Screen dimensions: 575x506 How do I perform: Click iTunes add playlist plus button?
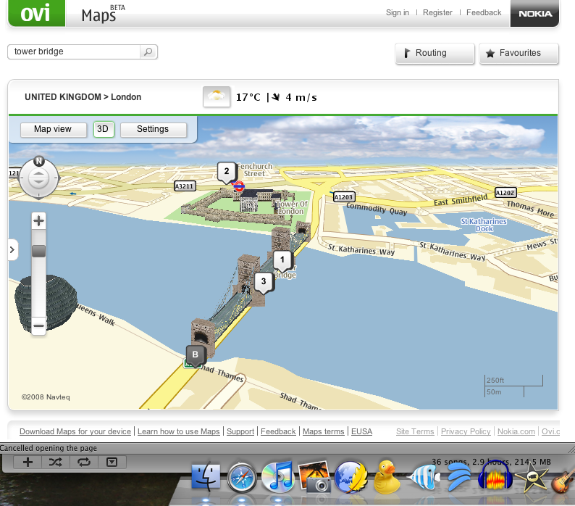pyautogui.click(x=28, y=462)
